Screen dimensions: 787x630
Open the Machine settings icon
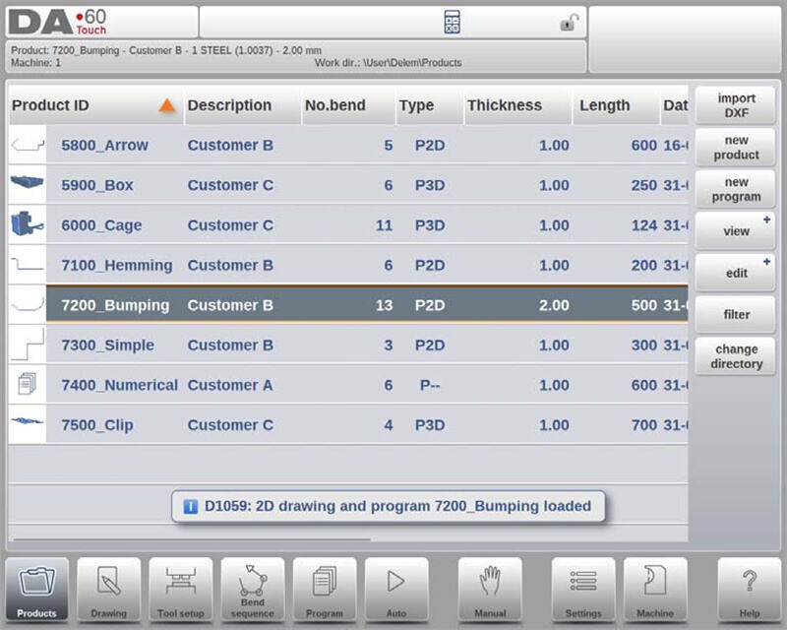click(655, 590)
